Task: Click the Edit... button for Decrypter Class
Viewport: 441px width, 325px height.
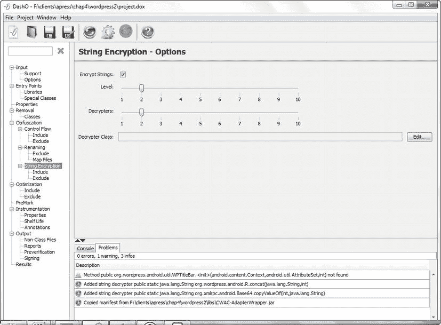Action: 419,137
